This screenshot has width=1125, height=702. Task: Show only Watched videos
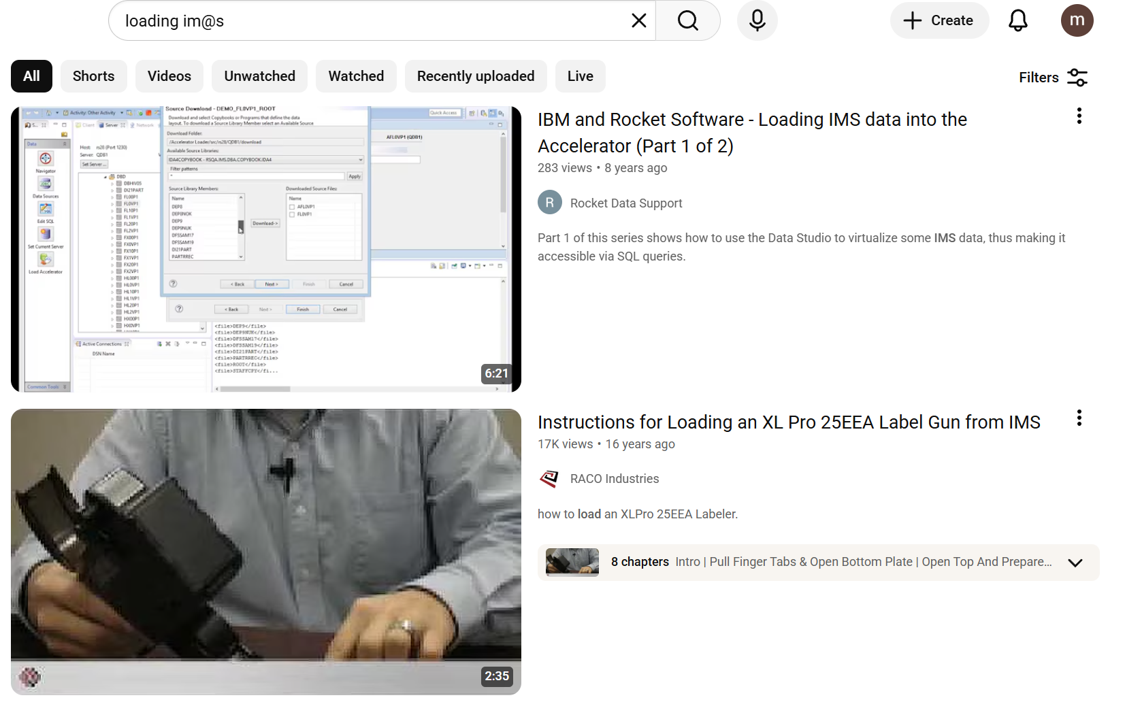coord(356,76)
